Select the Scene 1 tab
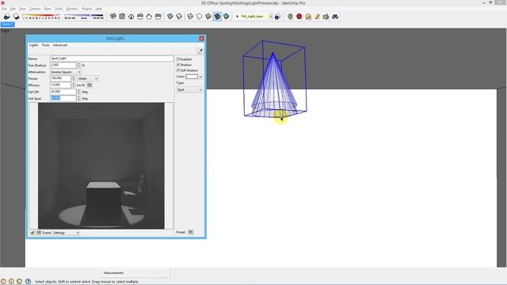 coord(7,25)
